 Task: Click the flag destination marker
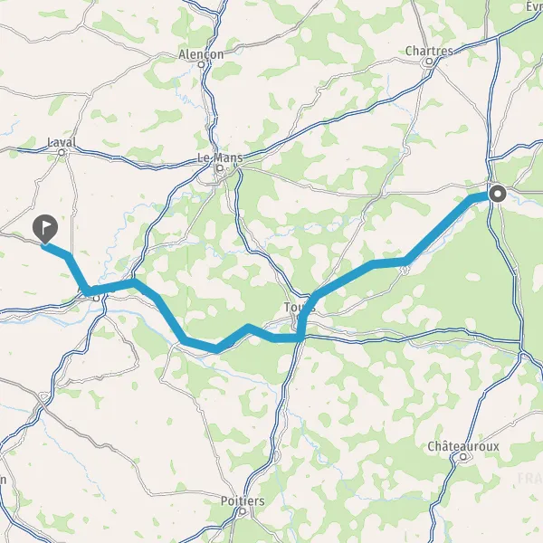tap(45, 229)
